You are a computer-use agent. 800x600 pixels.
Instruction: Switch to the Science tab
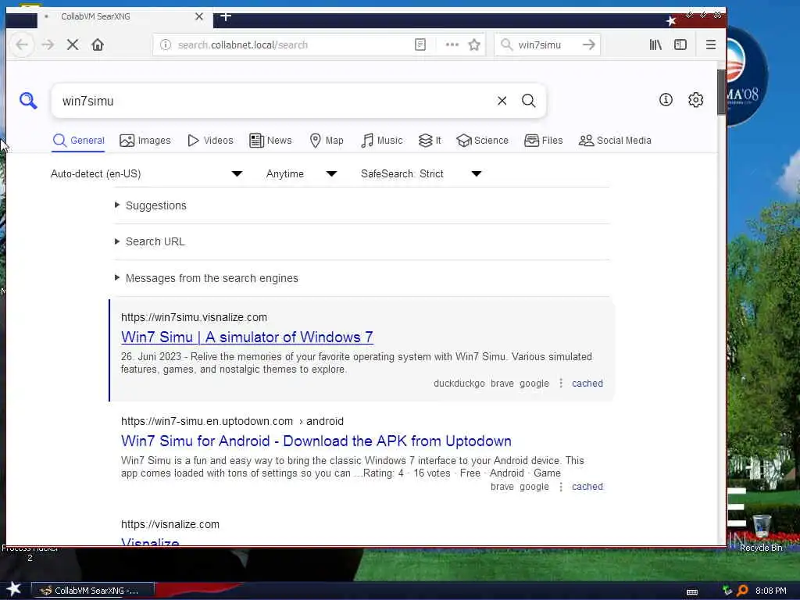[x=482, y=141]
